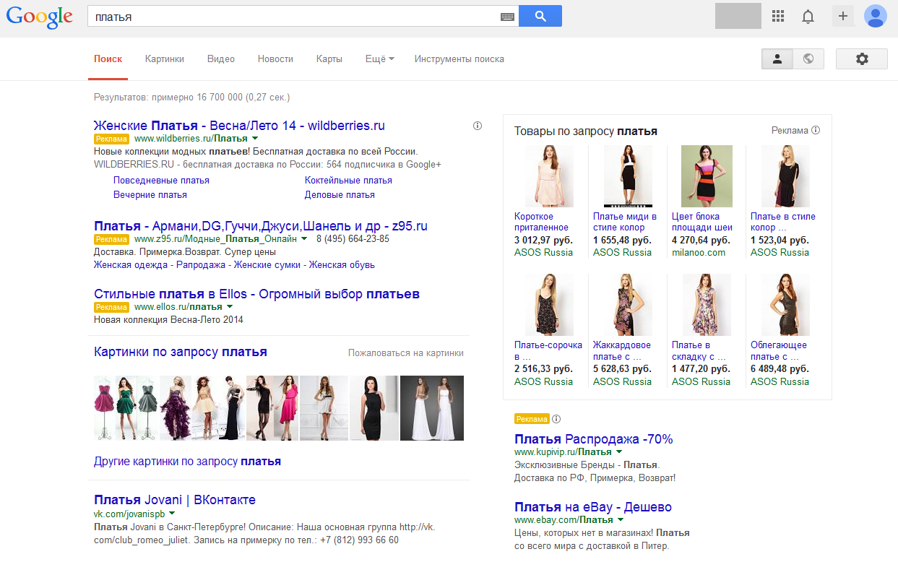Expand dropdown arrow next to wildberries.ru URL
This screenshot has width=898, height=562.
pos(255,138)
